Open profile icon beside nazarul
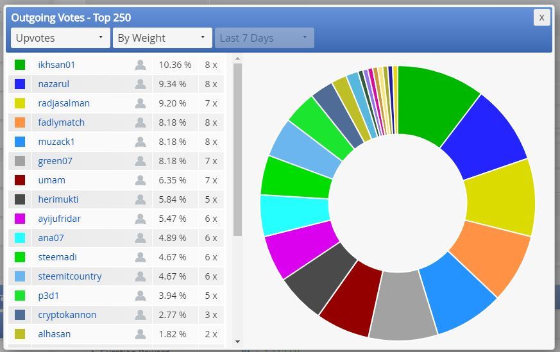 click(x=140, y=84)
